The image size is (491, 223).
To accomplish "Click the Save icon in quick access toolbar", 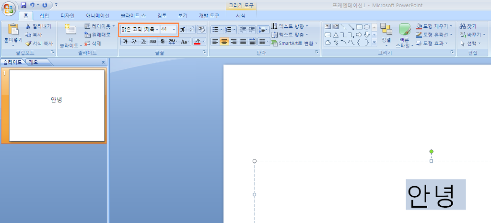I will tap(23, 5).
